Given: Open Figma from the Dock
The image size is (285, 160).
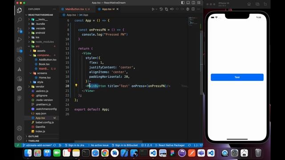Looking at the screenshot, I should (172, 153).
